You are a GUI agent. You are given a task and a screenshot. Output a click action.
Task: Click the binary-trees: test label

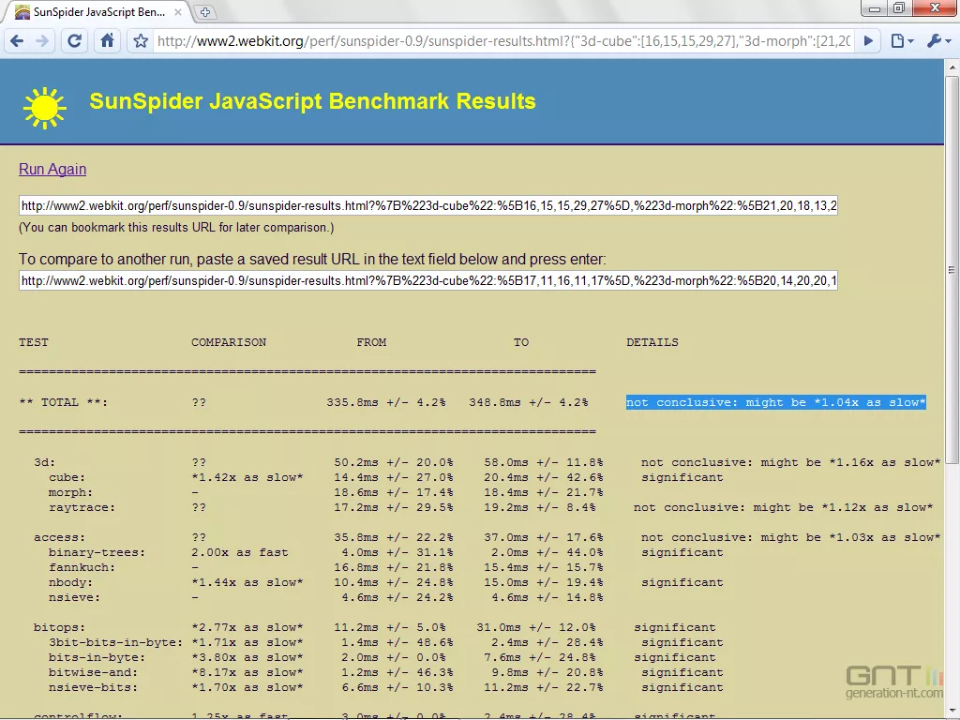tap(97, 552)
